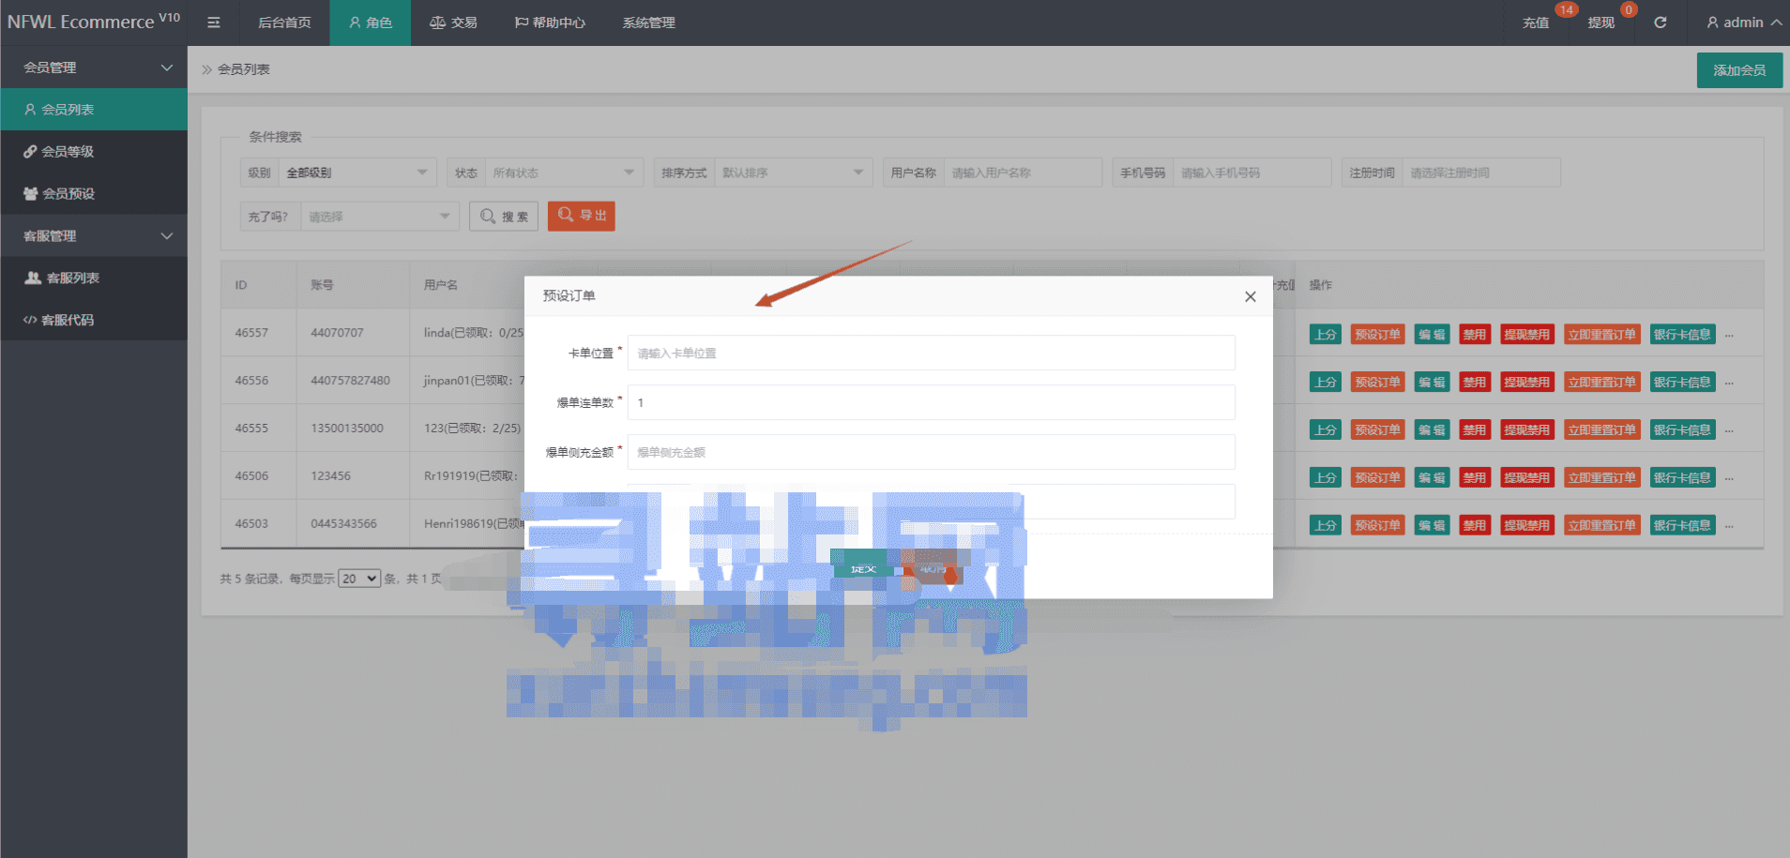Click the 搜索 magnifier button
The width and height of the screenshot is (1790, 858).
(504, 217)
